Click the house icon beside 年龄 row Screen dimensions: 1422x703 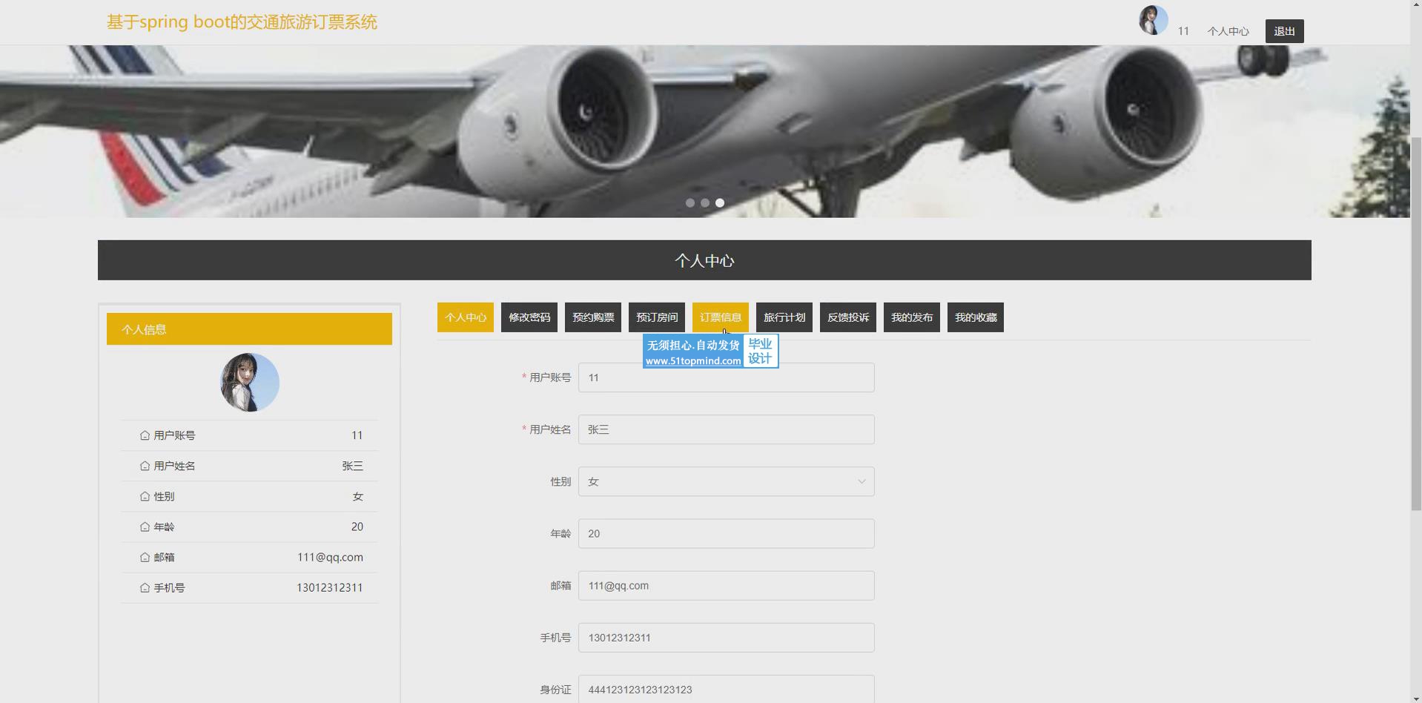pos(145,527)
